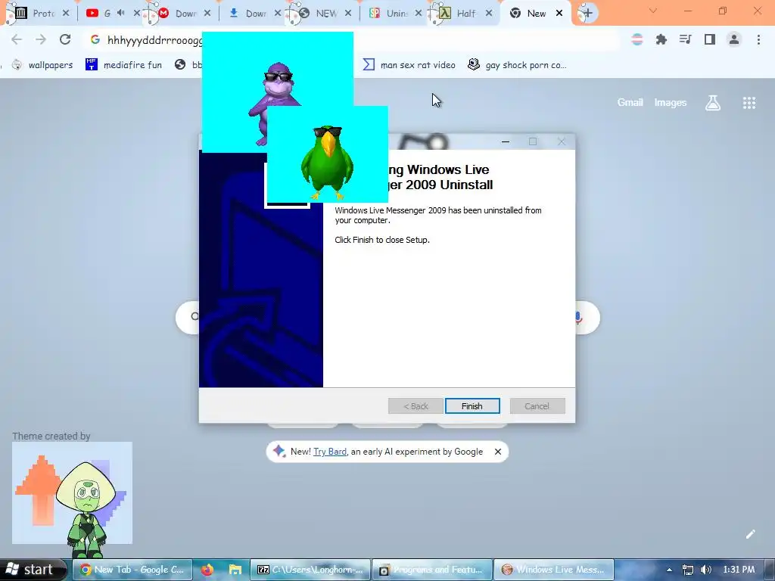The width and height of the screenshot is (775, 581).
Task: Click the voice search microphone icon
Action: [579, 318]
